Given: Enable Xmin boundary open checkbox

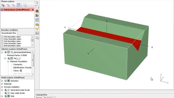Looking at the screenshot, I should pyautogui.click(x=2, y=37).
